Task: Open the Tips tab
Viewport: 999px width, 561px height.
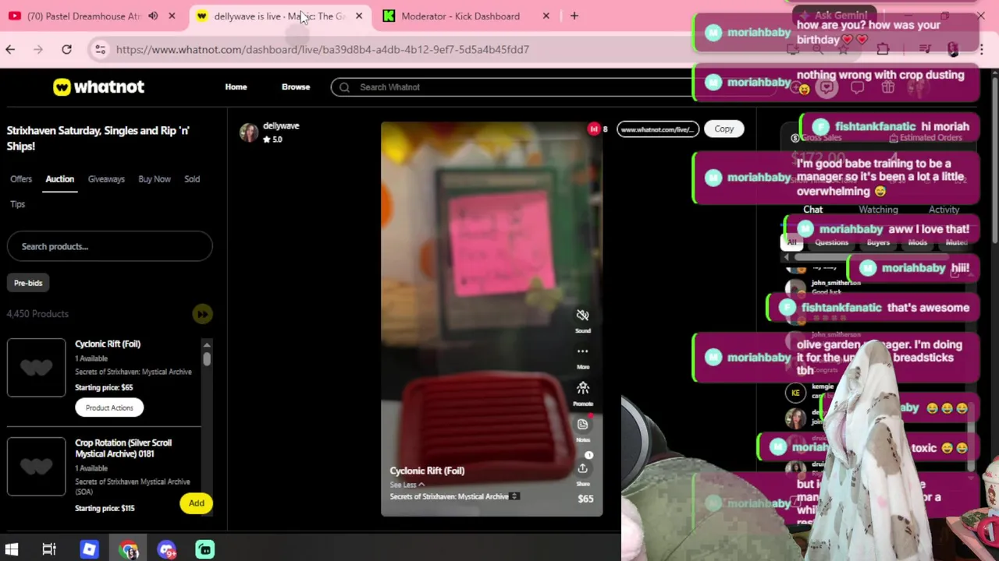Action: pyautogui.click(x=18, y=204)
